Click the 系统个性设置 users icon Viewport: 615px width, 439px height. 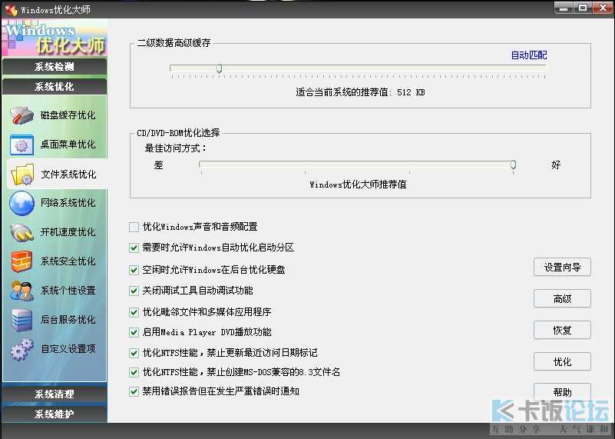coord(21,291)
